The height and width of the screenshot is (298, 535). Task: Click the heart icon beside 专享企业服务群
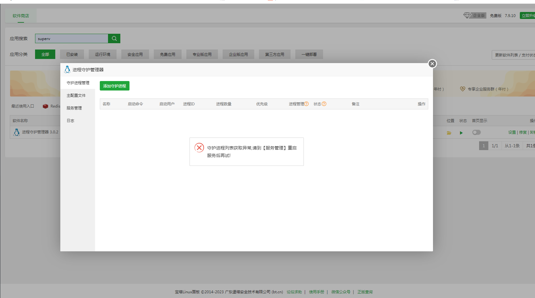click(x=462, y=89)
